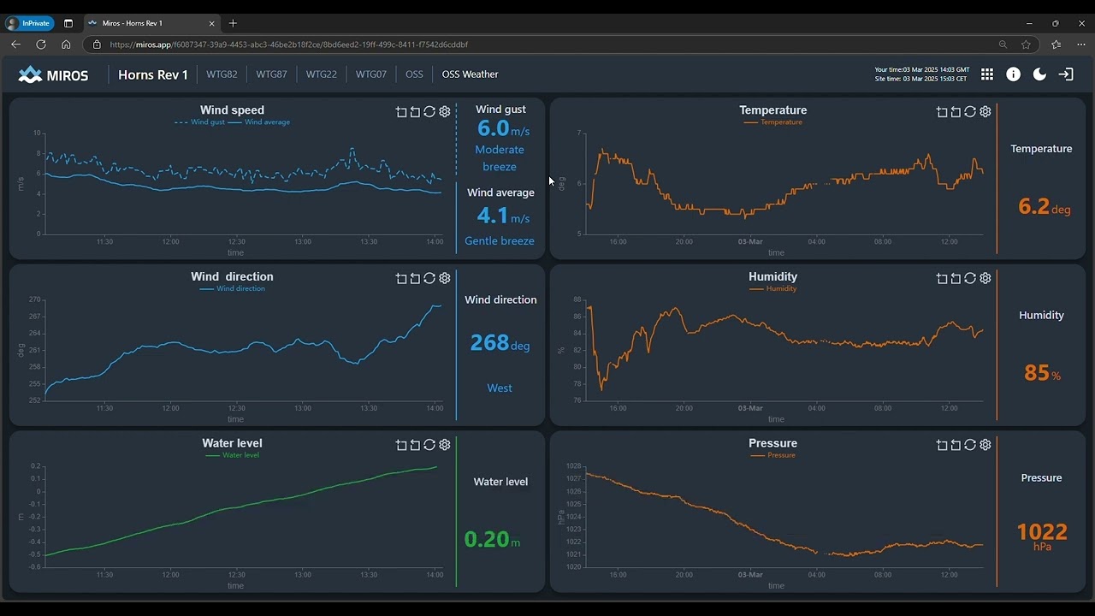Activate zoom-area tool on Wind speed chart
The width and height of the screenshot is (1095, 616).
point(401,112)
